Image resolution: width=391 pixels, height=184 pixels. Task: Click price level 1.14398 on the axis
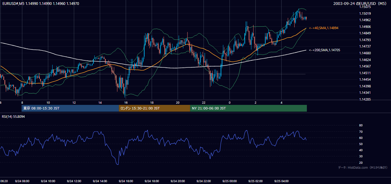(365, 86)
